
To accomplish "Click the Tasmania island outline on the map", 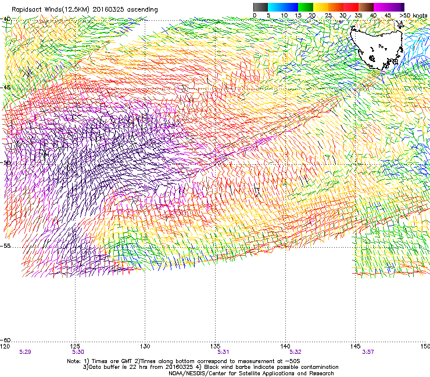I will coord(377,47).
